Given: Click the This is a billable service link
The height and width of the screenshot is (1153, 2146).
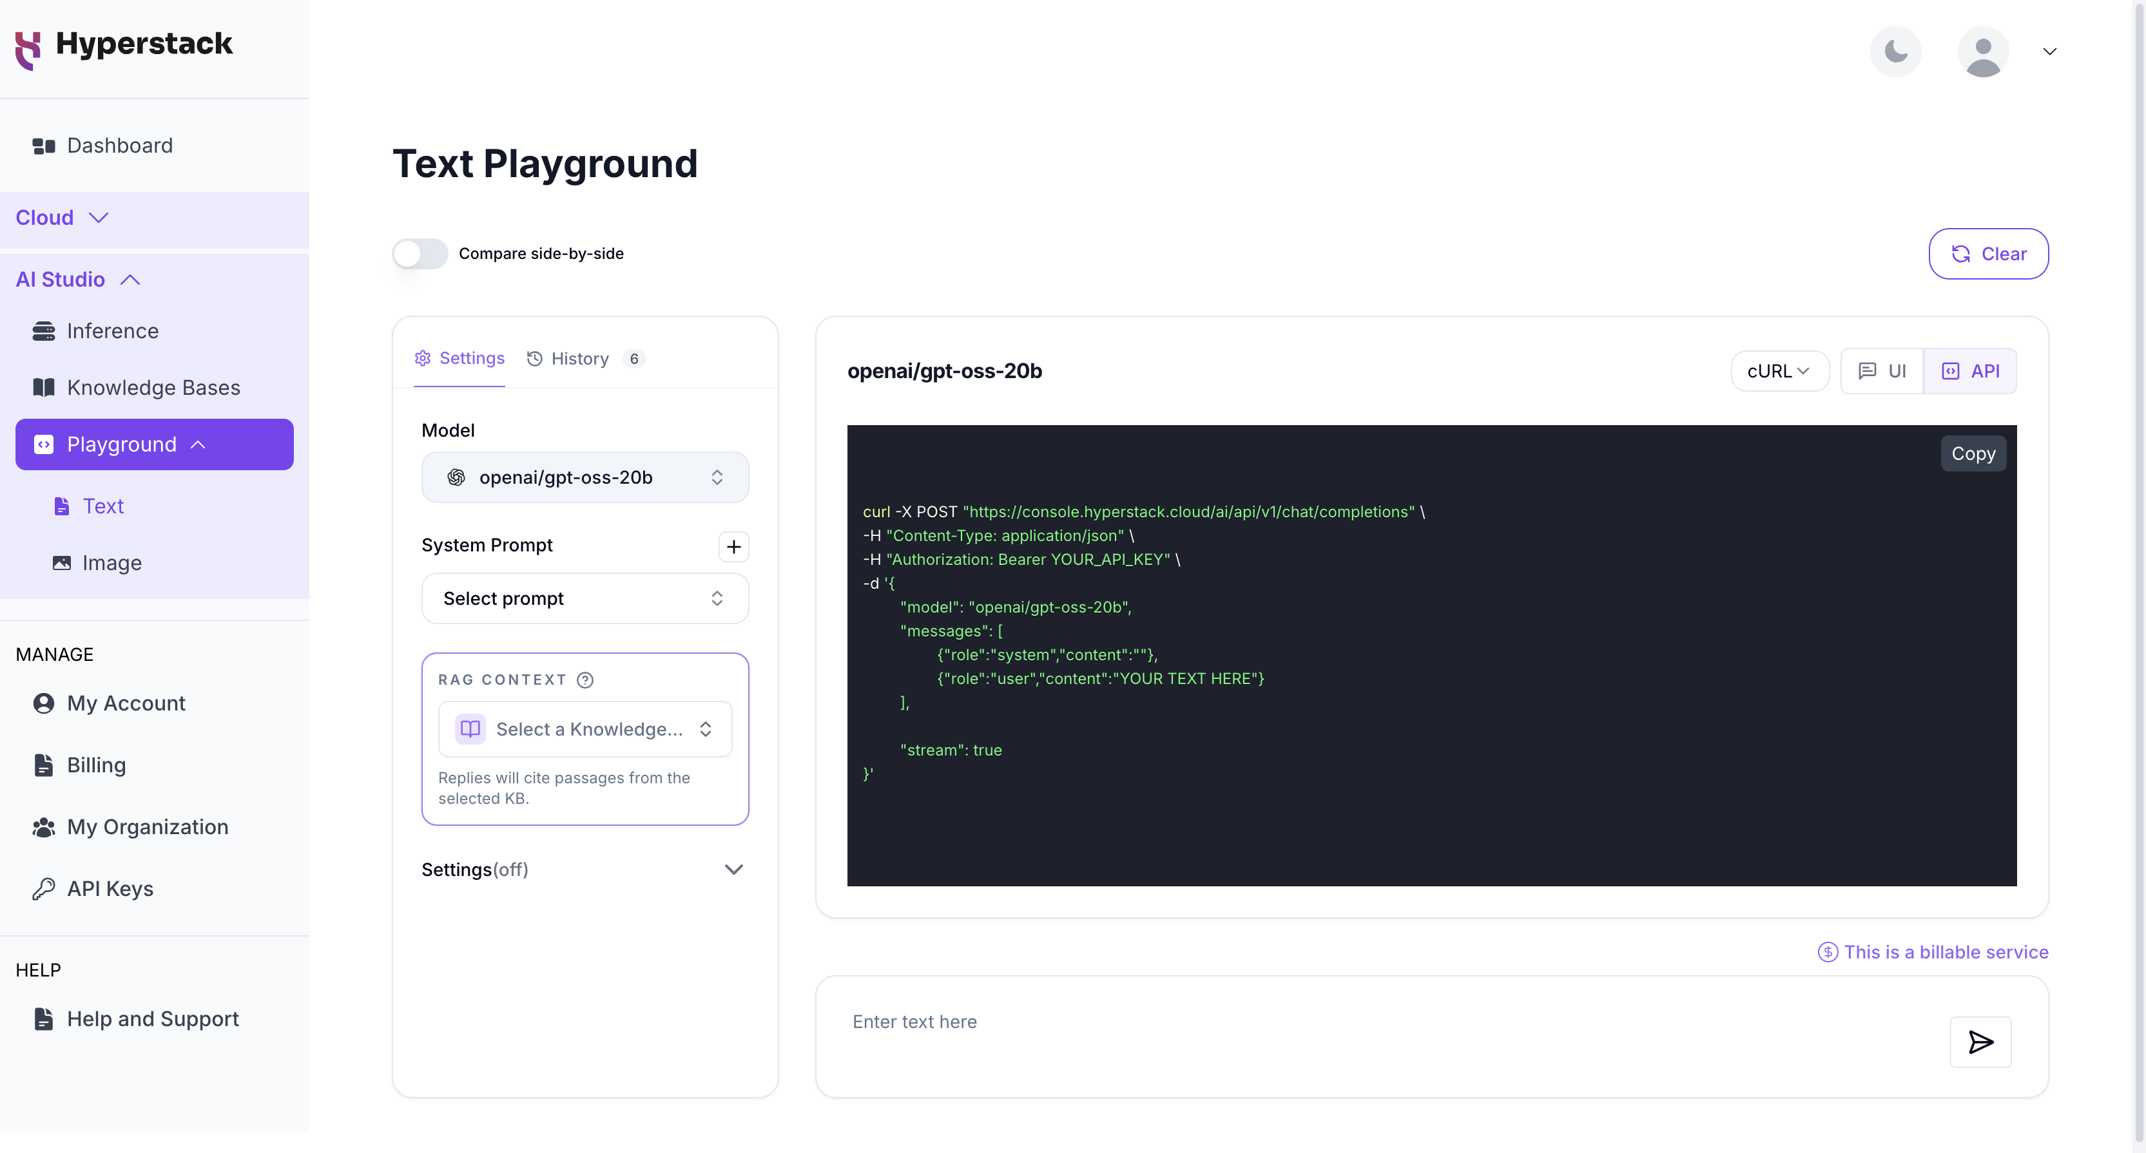Looking at the screenshot, I should pyautogui.click(x=1945, y=951).
